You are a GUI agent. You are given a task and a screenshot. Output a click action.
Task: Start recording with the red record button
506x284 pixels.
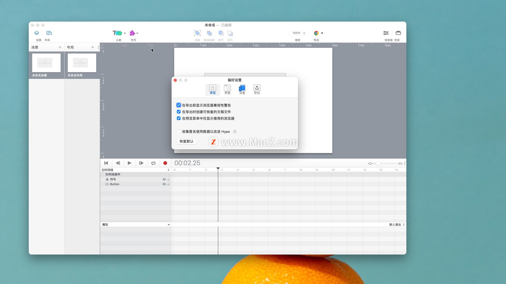(165, 163)
